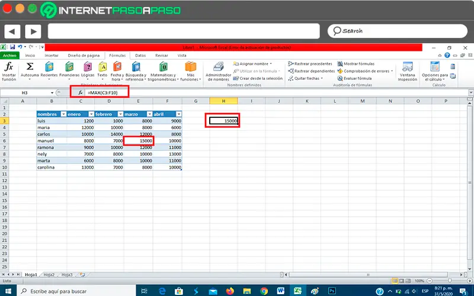Click Mostrar fórmulas
This screenshot has width=474, height=296.
click(356, 64)
